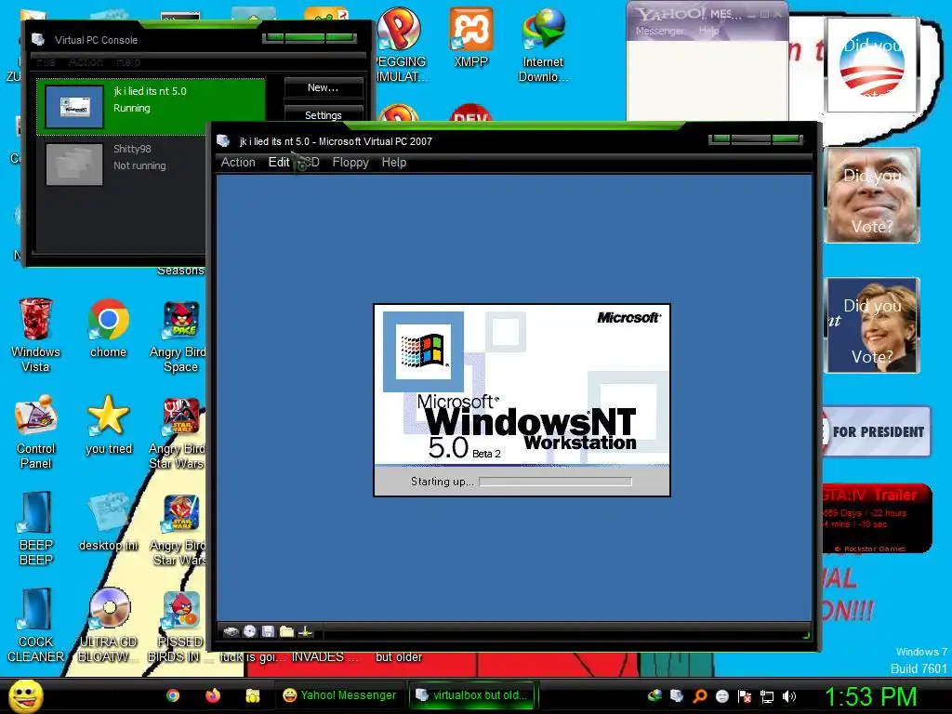
Task: Select the 'jk i lied its nt 5.0' virtual machine
Action: point(151,106)
